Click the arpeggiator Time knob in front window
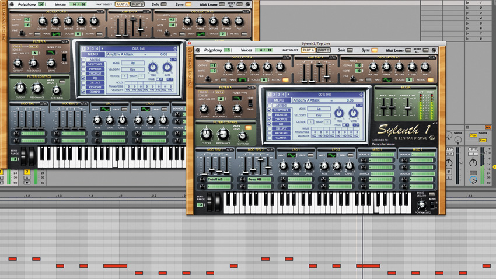 click(339, 113)
